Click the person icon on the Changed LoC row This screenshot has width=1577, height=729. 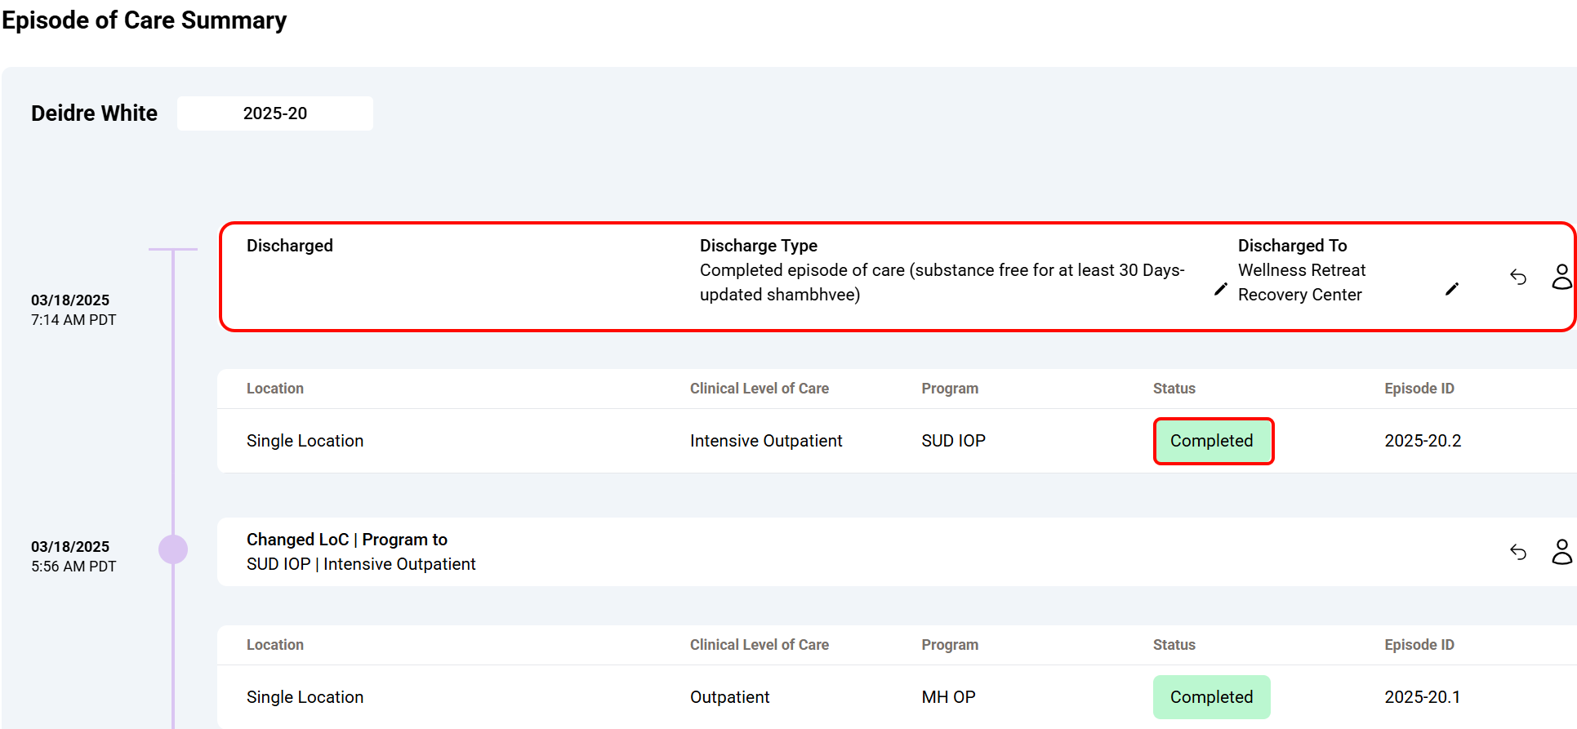[x=1561, y=552]
